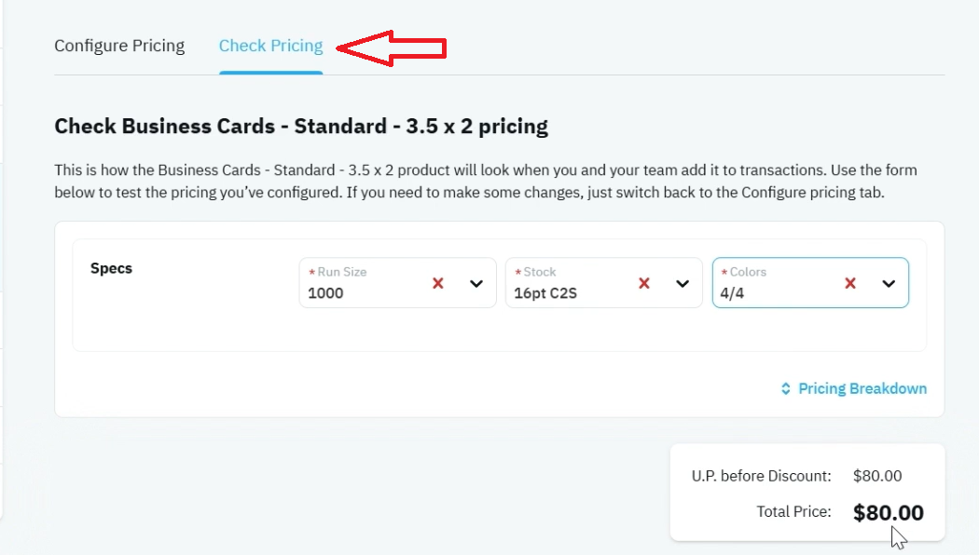Click the Pricing Breakdown up-down arrows icon

point(785,388)
